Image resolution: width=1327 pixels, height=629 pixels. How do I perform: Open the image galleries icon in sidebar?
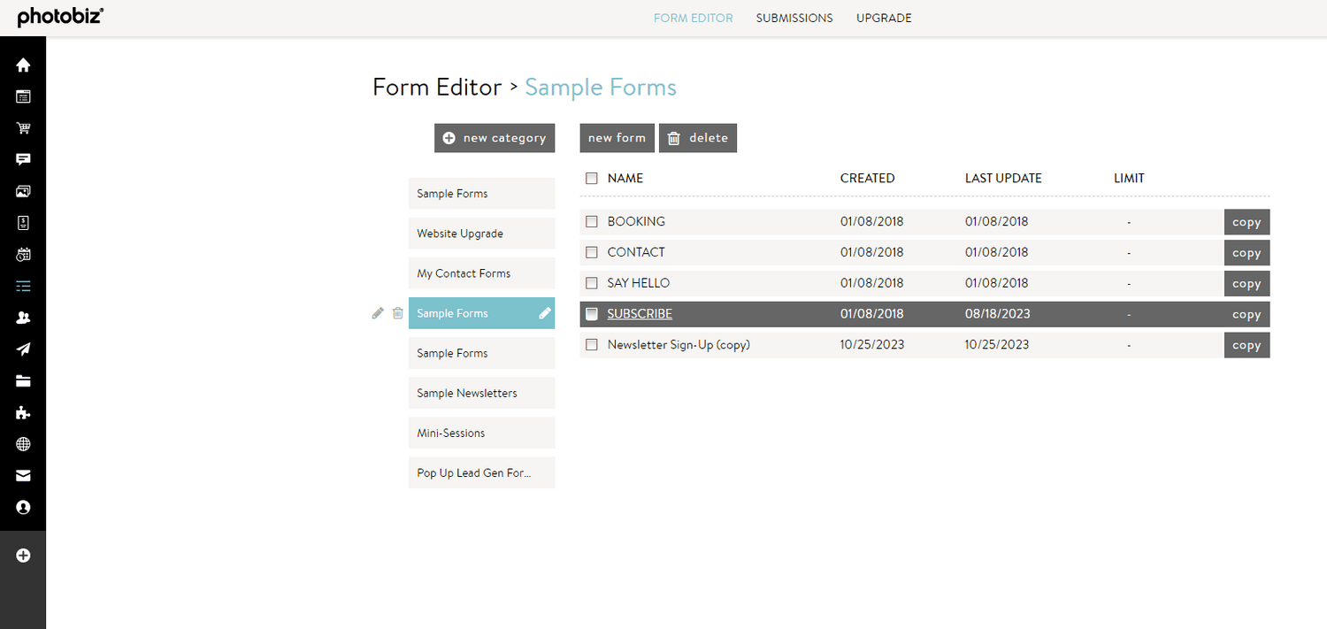(x=23, y=191)
